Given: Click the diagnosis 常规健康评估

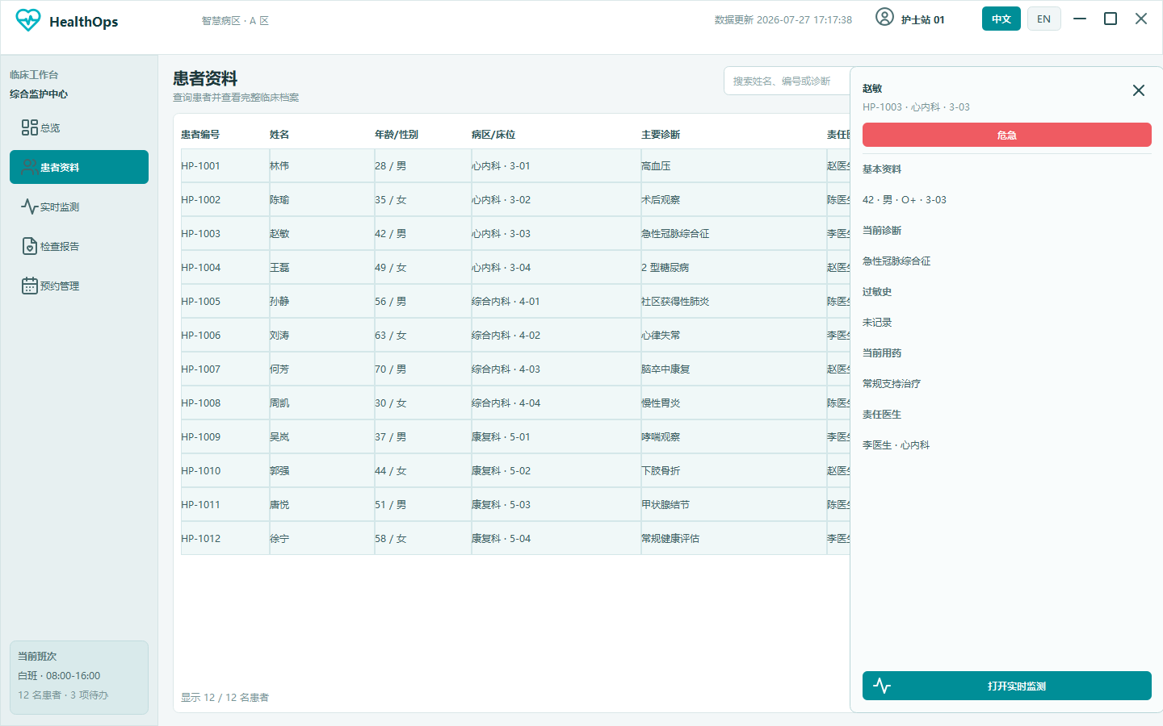Looking at the screenshot, I should (670, 538).
